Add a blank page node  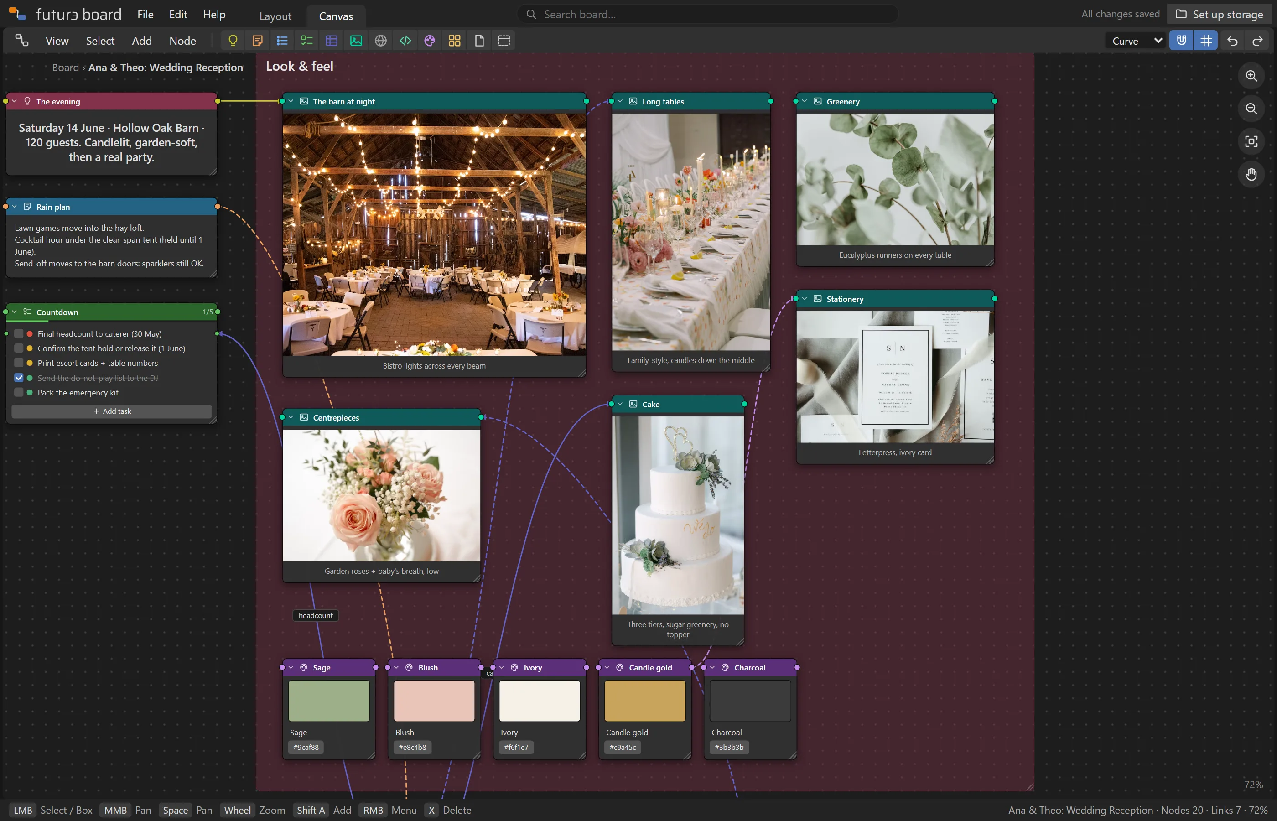click(x=479, y=41)
